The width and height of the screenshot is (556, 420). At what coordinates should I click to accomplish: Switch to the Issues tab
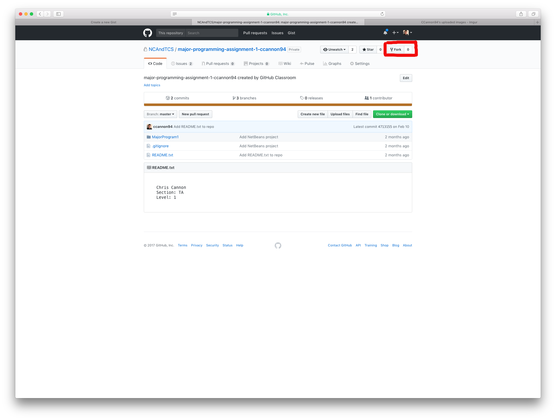click(x=182, y=64)
